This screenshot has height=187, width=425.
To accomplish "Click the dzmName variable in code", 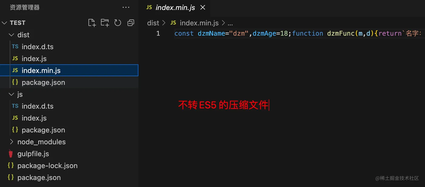I will (x=211, y=33).
